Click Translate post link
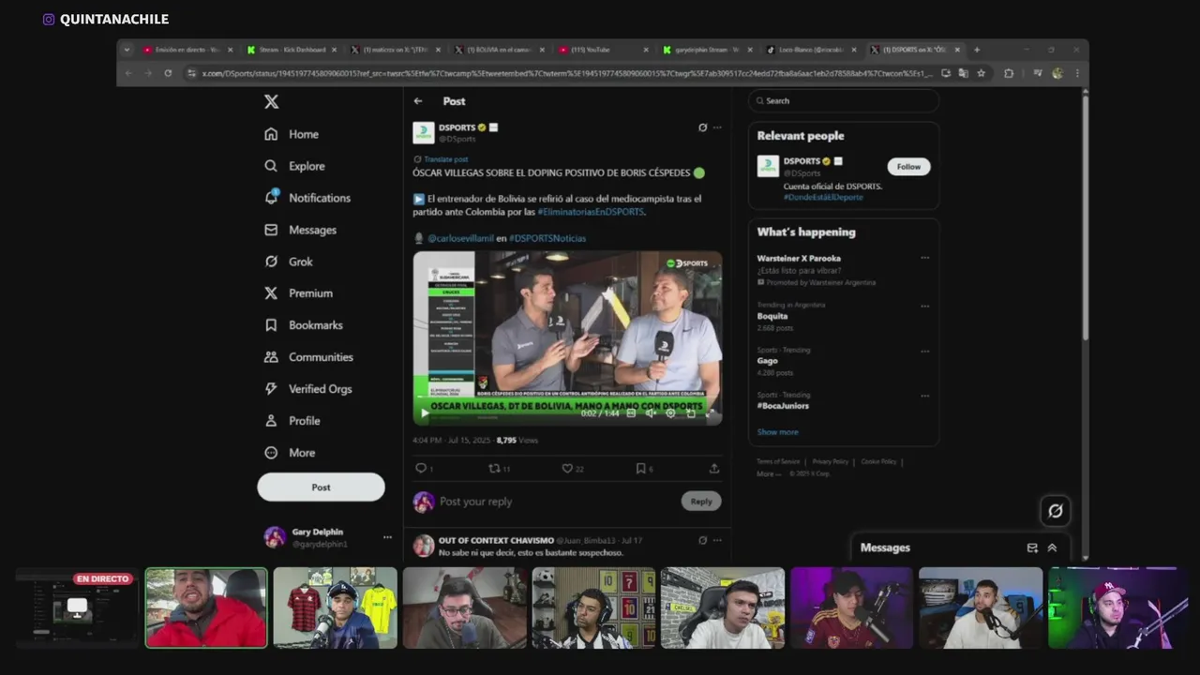This screenshot has height=675, width=1200. pos(445,159)
